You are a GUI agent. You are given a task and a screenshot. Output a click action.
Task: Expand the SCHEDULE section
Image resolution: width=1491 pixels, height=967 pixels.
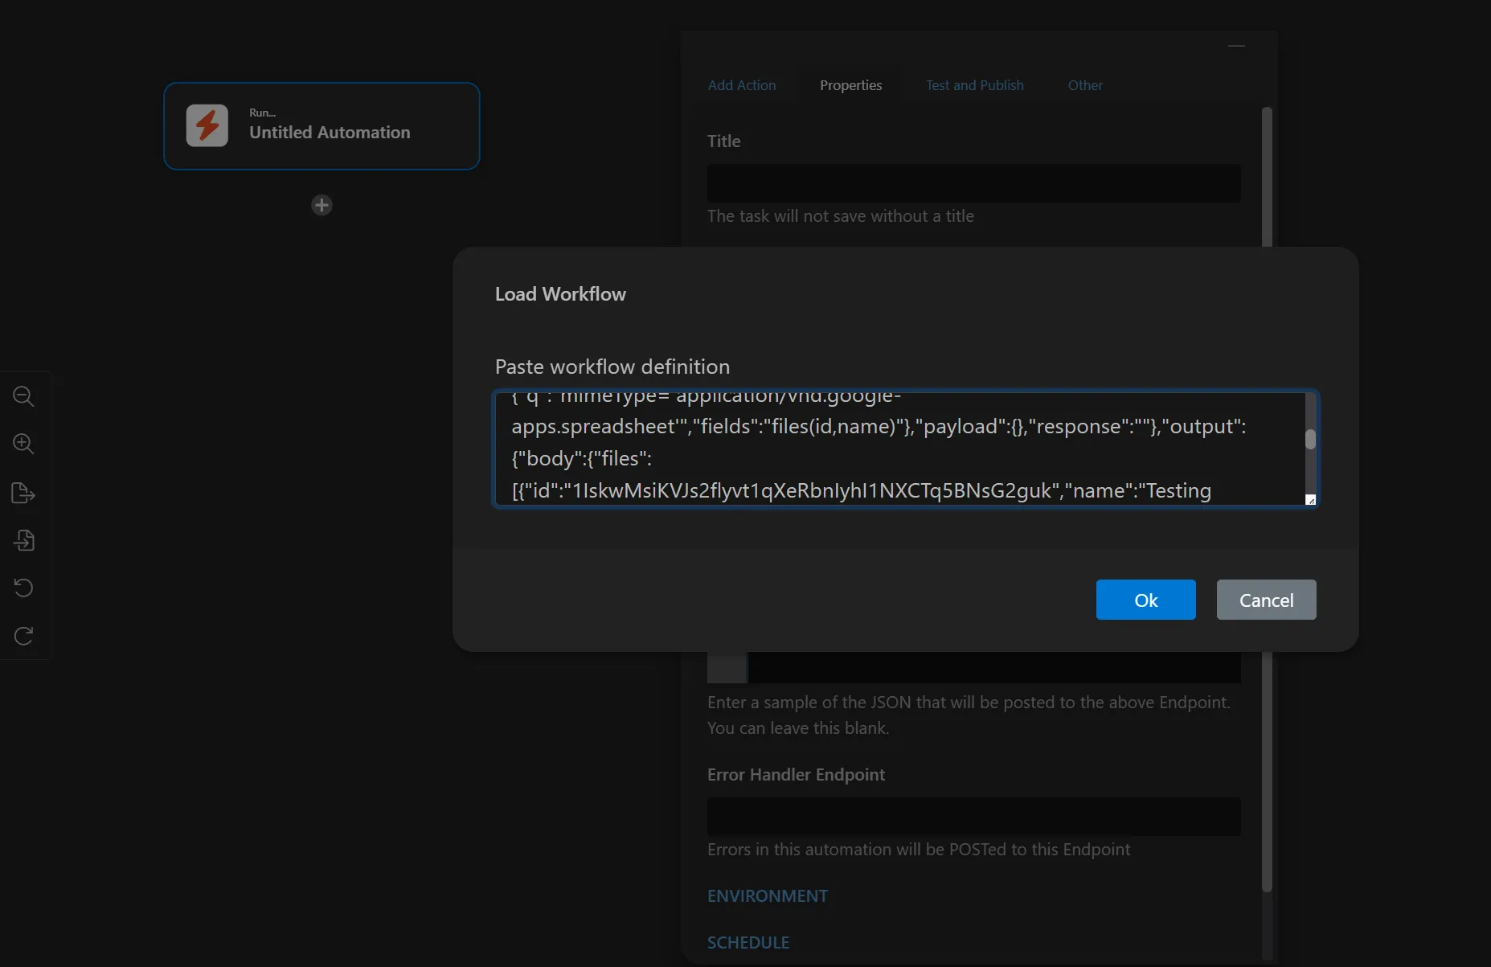(x=748, y=942)
